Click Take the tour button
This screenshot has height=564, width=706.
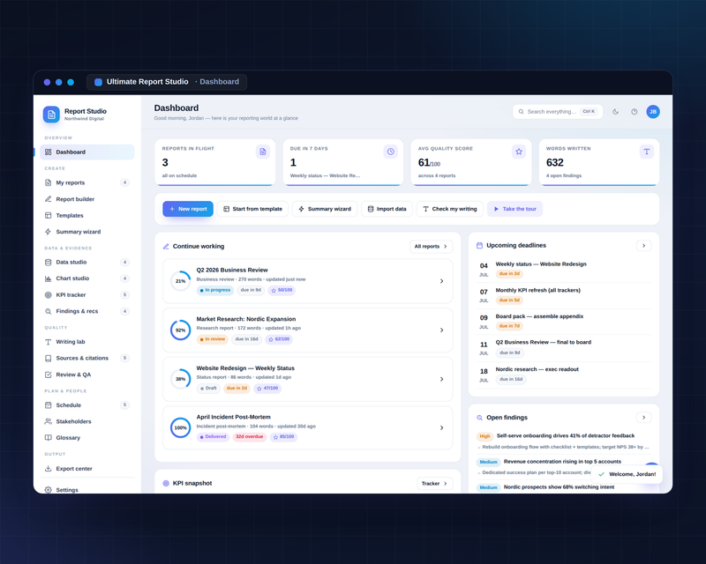[514, 209]
